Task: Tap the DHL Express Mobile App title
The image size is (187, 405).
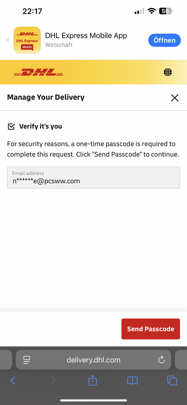Action: 86,35
